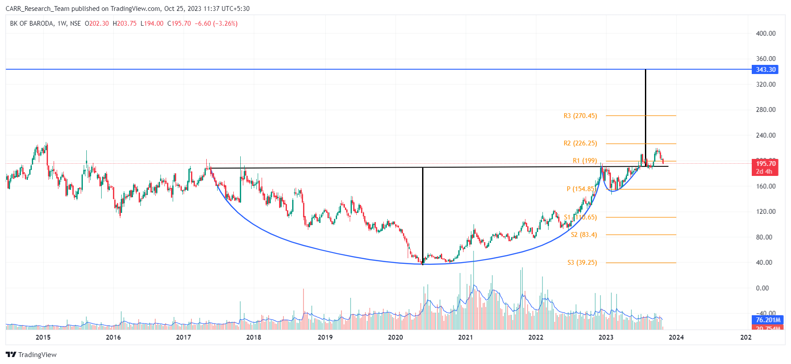This screenshot has height=364, width=791.
Task: Click the close value C195.70
Action: (x=179, y=24)
